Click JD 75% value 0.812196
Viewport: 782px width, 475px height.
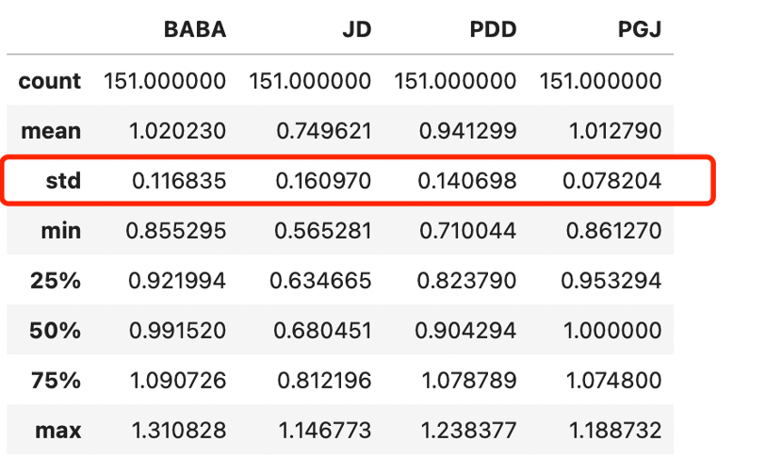pyautogui.click(x=323, y=381)
